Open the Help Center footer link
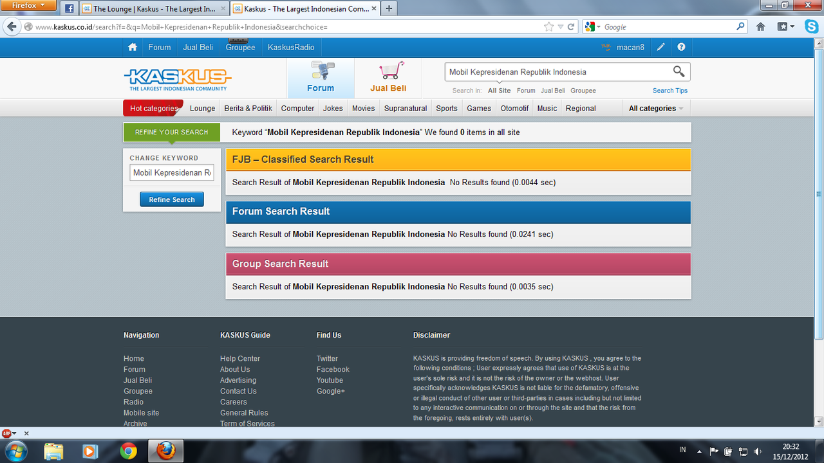The width and height of the screenshot is (824, 463). [x=240, y=358]
